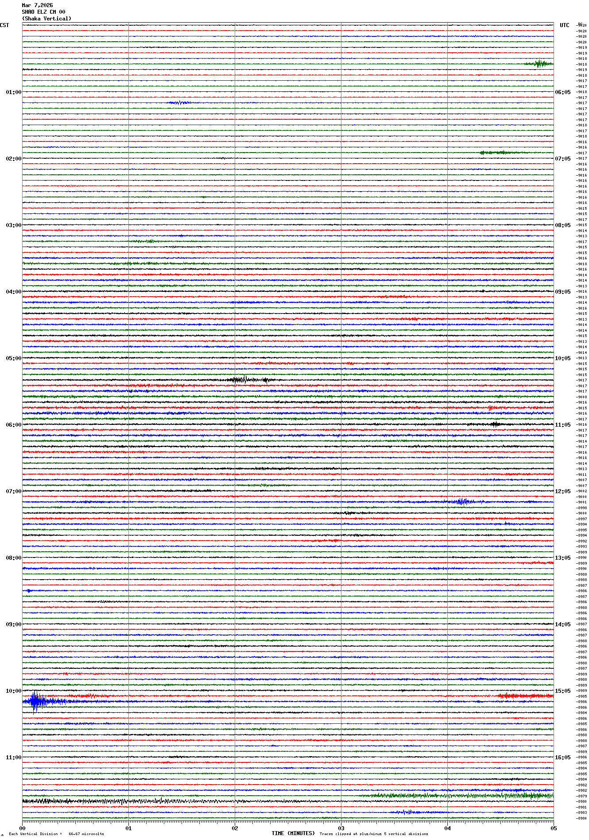Click the red burst beside the 15:05 label
589x840 pixels.
click(x=524, y=696)
